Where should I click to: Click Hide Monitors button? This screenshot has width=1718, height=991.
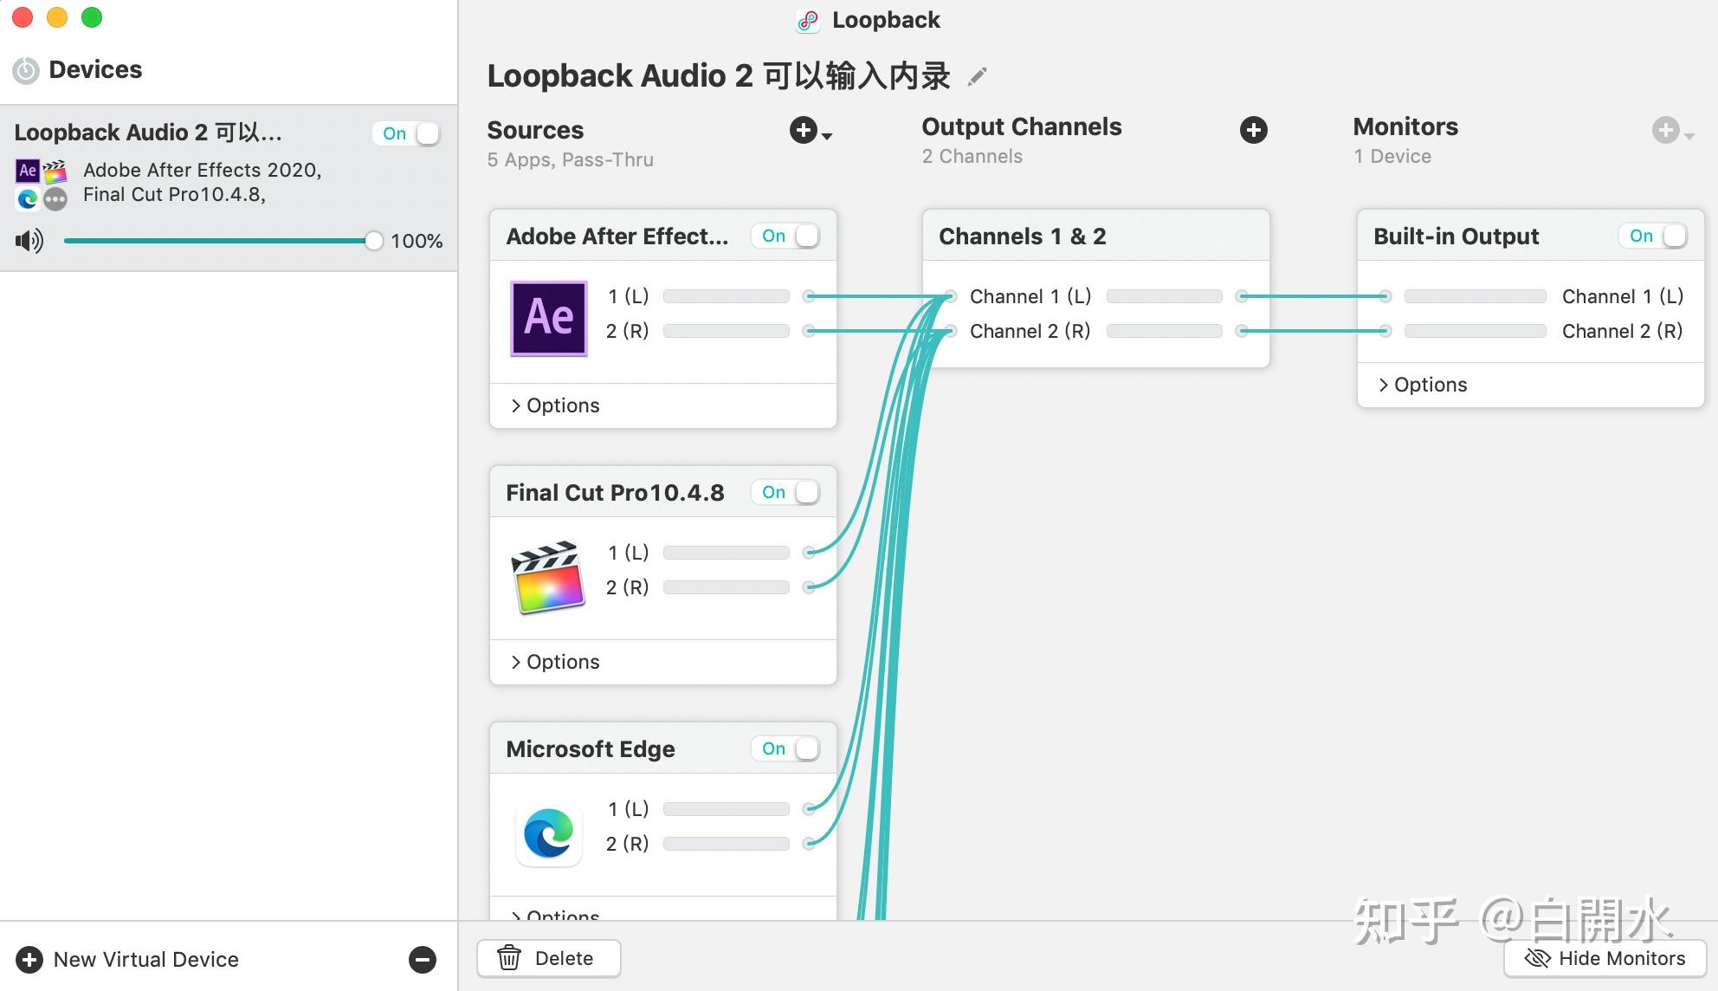pyautogui.click(x=1605, y=958)
